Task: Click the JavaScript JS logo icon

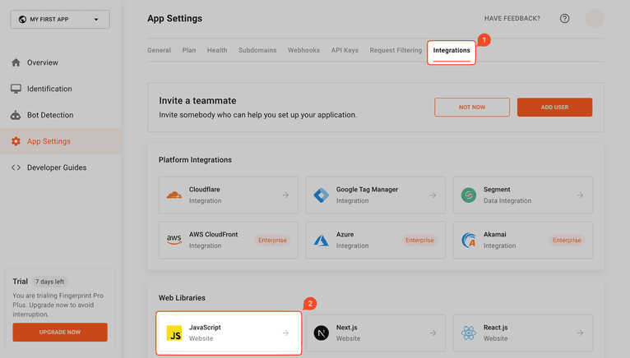Action: [x=174, y=333]
